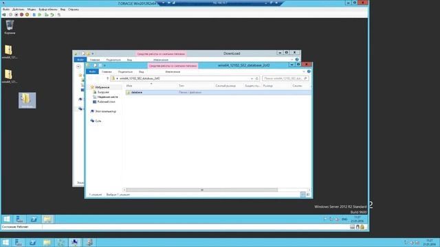Revert the VM with the green undo-arrow icon

[x=52, y=14]
